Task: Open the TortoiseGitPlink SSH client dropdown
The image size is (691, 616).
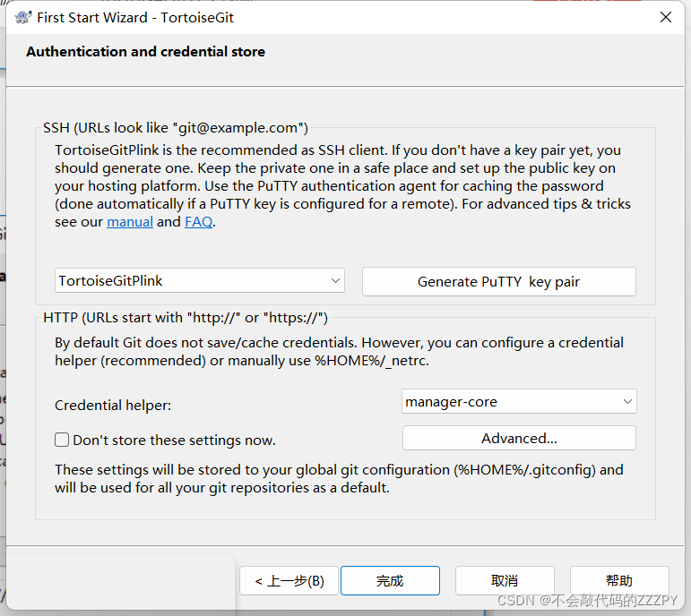Action: click(x=200, y=280)
